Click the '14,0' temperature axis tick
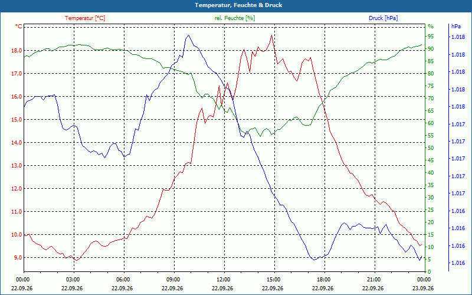472x295 pixels. click(x=17, y=143)
